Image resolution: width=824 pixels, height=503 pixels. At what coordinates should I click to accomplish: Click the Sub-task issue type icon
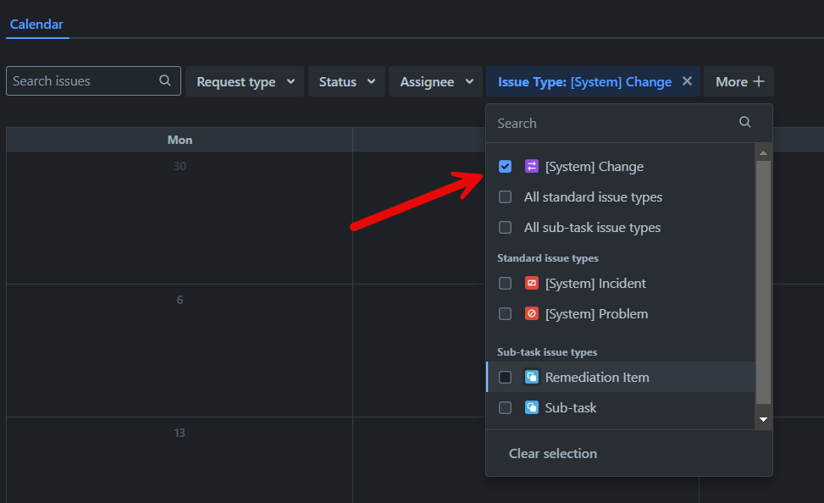532,407
